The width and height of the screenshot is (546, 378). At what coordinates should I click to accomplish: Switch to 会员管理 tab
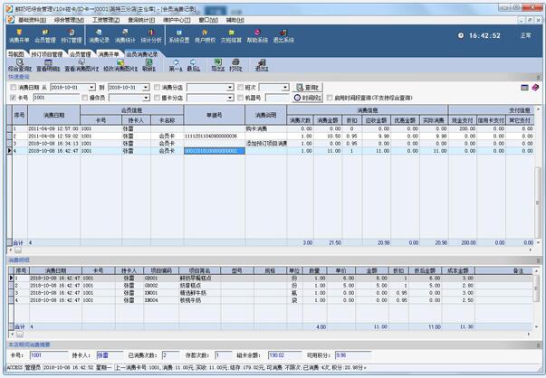click(x=80, y=54)
